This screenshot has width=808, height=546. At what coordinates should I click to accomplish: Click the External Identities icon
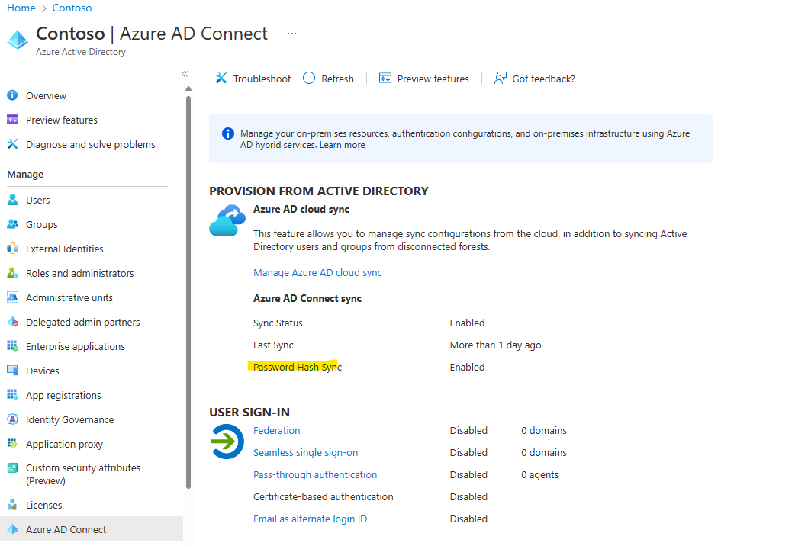click(17, 249)
